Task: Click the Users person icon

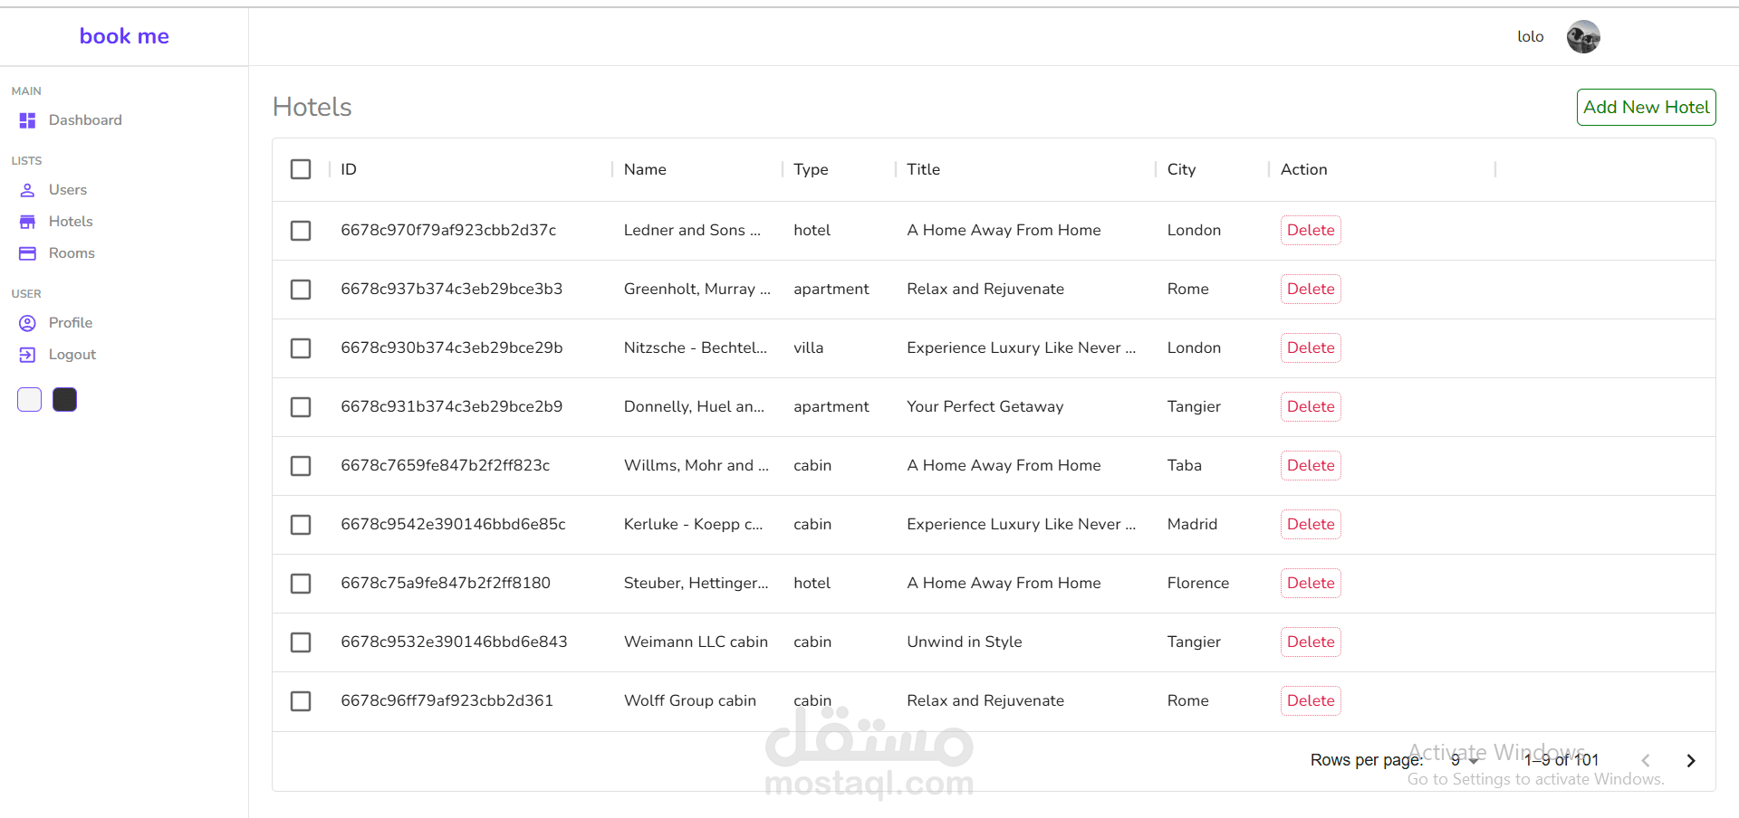Action: point(27,190)
